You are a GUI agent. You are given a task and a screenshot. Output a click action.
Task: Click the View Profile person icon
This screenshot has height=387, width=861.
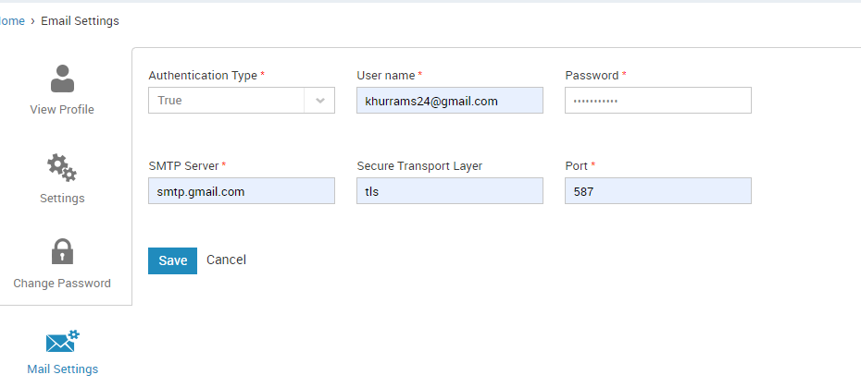point(62,79)
